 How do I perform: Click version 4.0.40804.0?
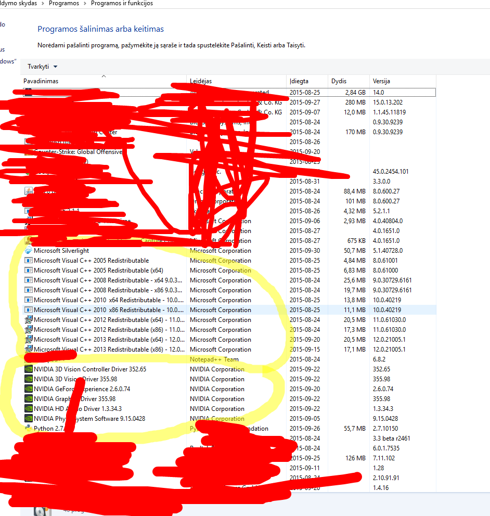388,221
